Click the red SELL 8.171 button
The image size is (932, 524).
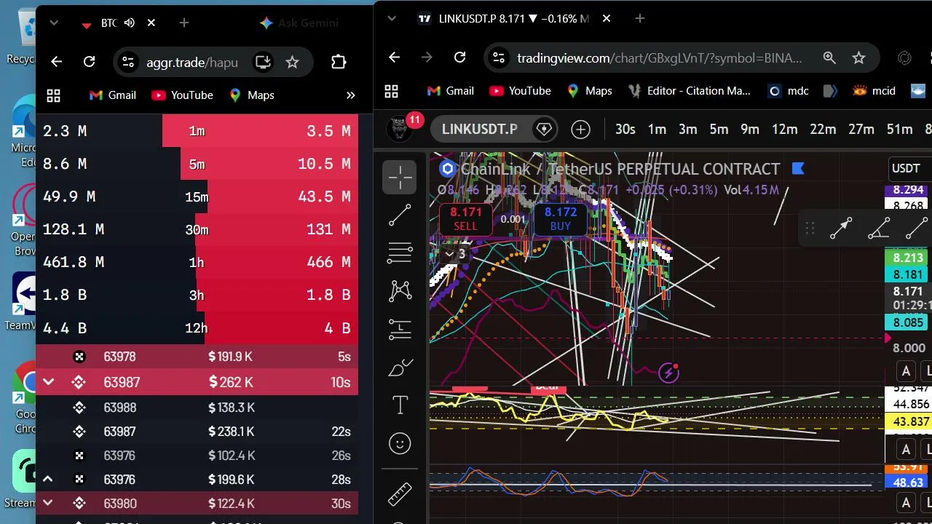tap(465, 218)
